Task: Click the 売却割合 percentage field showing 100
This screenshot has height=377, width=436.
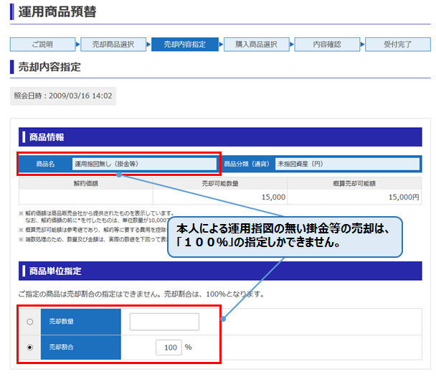Action: click(169, 348)
